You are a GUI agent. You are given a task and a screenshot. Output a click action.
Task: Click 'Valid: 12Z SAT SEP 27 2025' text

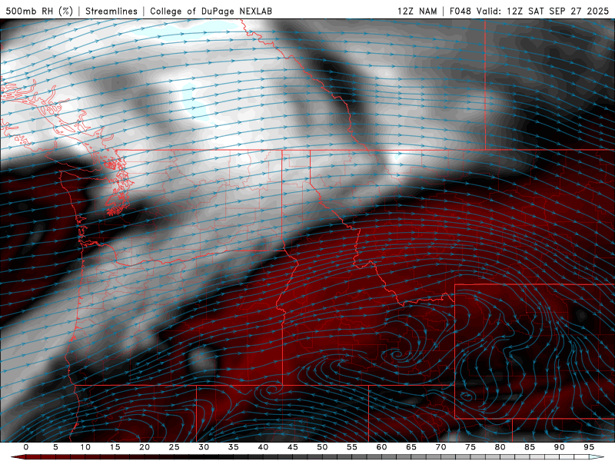point(543,12)
